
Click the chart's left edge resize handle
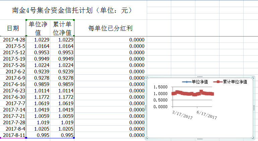click(146, 108)
